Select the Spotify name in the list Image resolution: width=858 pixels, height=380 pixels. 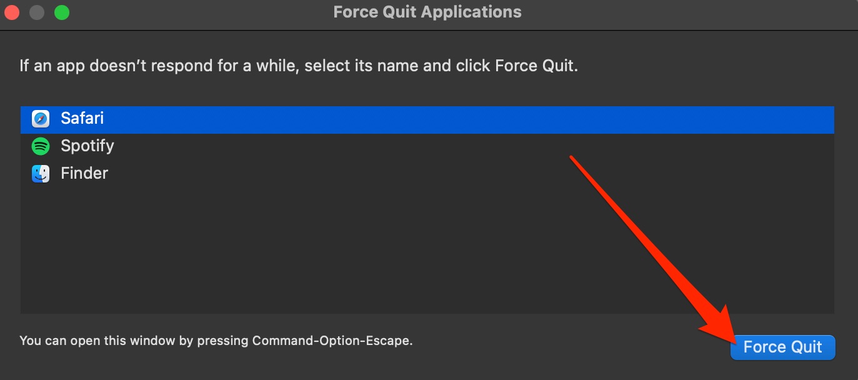(87, 146)
